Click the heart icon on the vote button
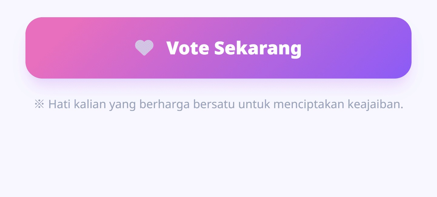Image resolution: width=437 pixels, height=197 pixels. coord(144,48)
